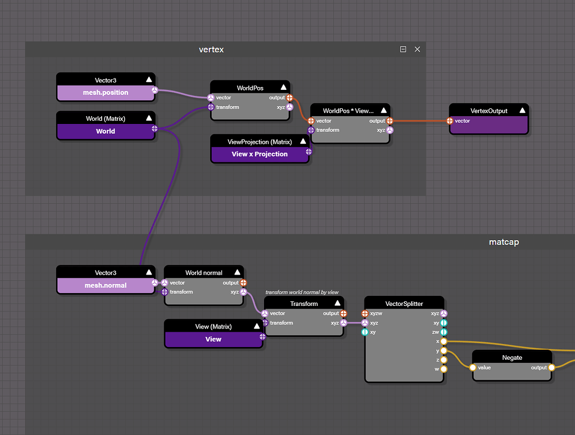Click the output socket of WorldPos * View node
575x435 pixels.
click(x=390, y=120)
